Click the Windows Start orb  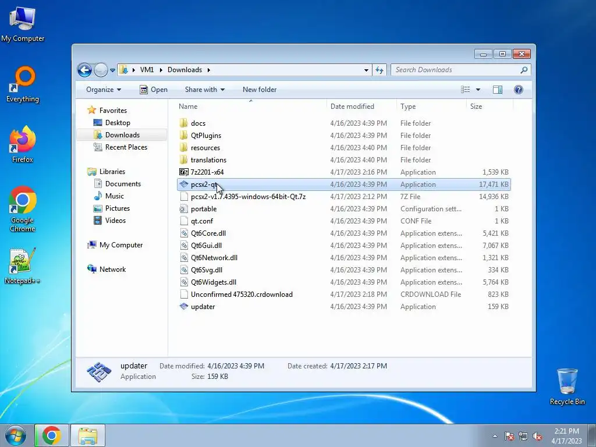[16, 435]
